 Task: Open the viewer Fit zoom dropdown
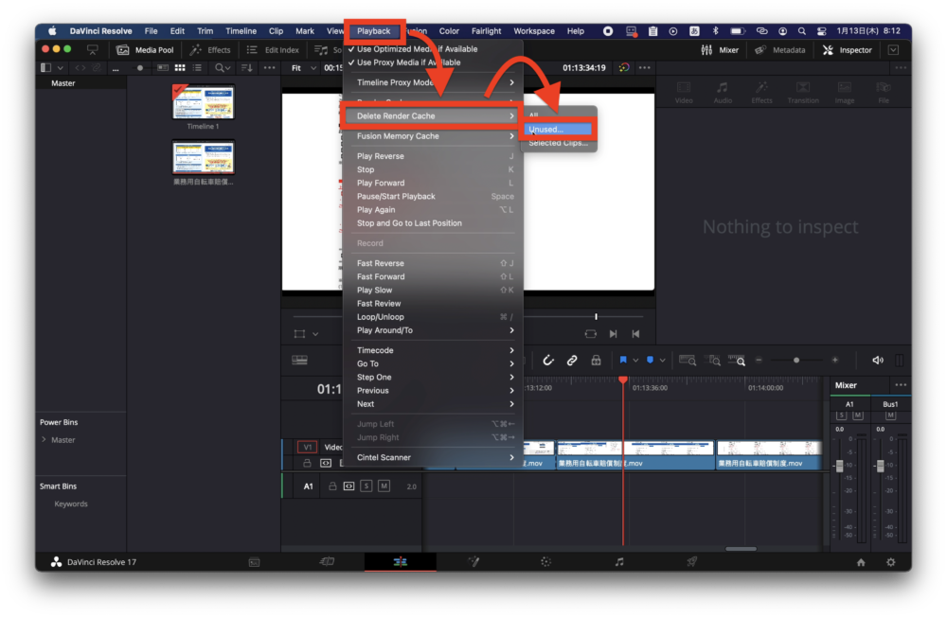(304, 67)
